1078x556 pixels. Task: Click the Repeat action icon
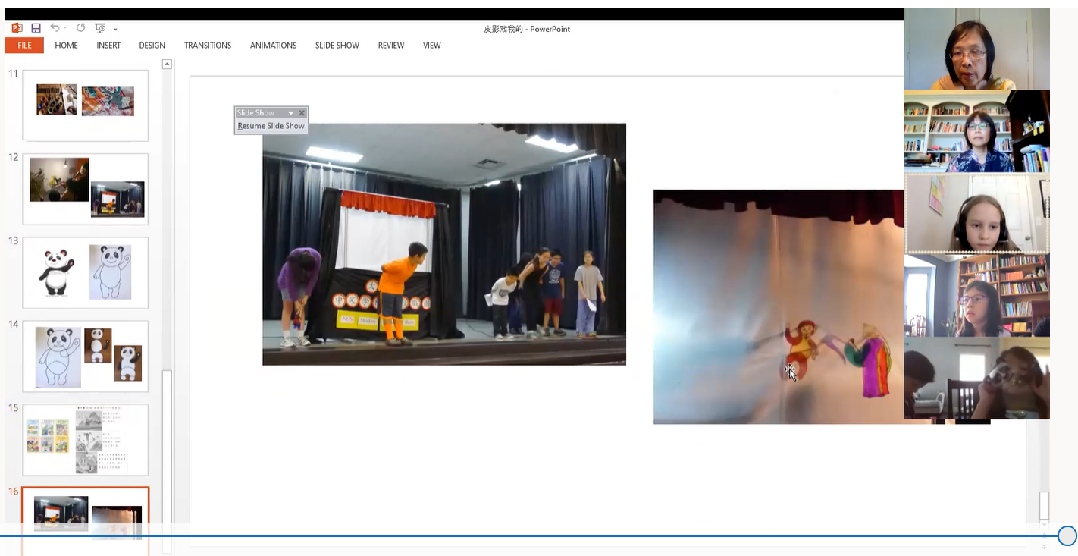pos(80,28)
